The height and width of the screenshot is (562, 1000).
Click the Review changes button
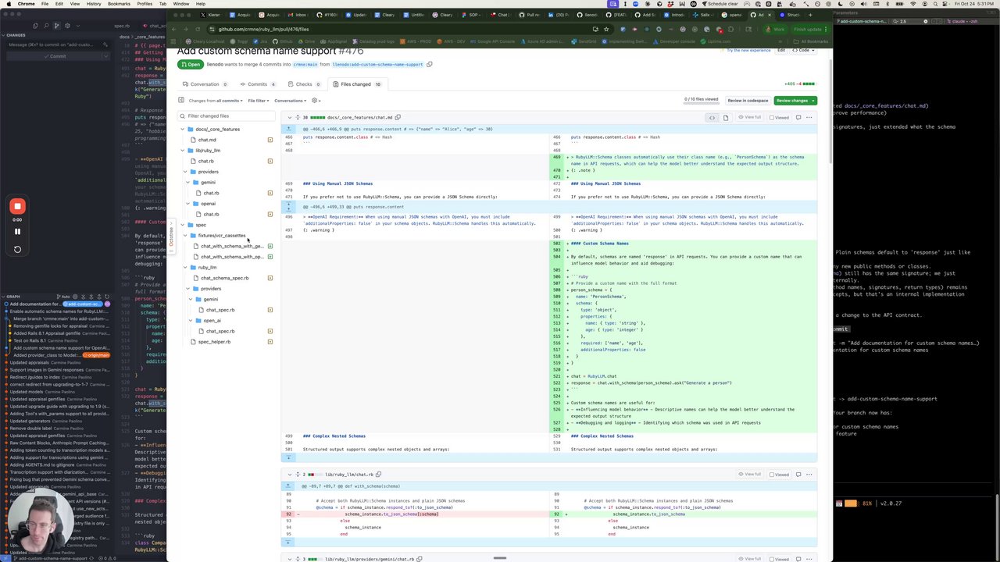point(795,101)
